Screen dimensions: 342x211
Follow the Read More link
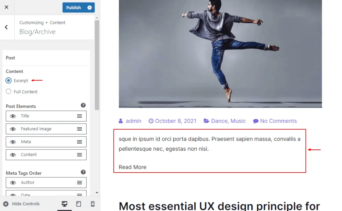click(x=133, y=167)
